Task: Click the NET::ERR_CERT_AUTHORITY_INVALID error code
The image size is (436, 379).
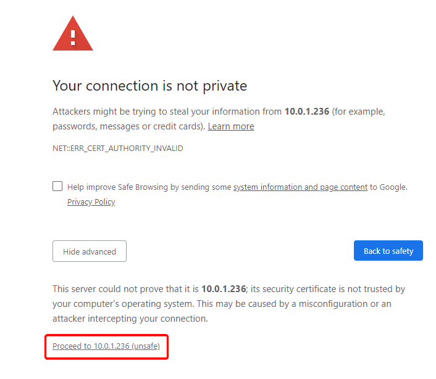Action: pyautogui.click(x=118, y=149)
